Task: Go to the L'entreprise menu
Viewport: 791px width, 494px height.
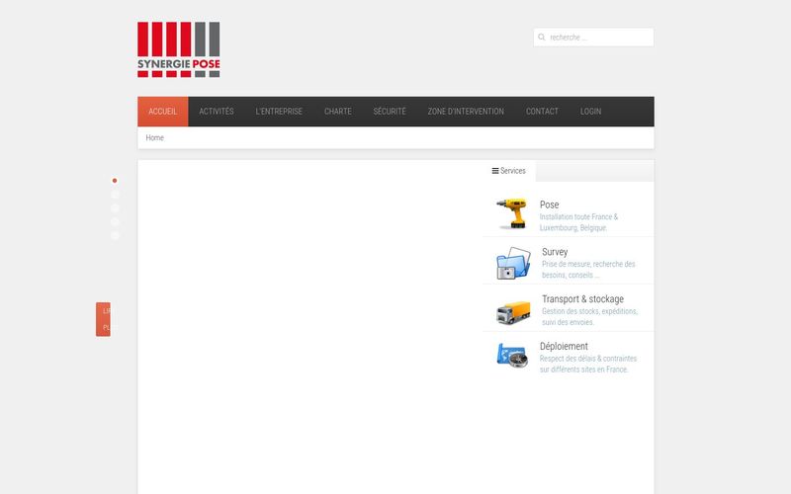Action: click(x=279, y=112)
